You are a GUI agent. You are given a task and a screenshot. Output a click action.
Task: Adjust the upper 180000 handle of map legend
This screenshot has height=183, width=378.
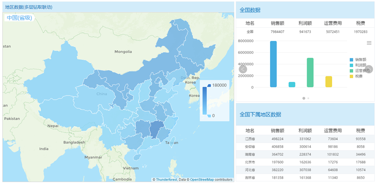click(209, 85)
